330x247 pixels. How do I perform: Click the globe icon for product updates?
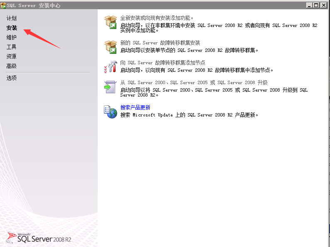tap(111, 111)
